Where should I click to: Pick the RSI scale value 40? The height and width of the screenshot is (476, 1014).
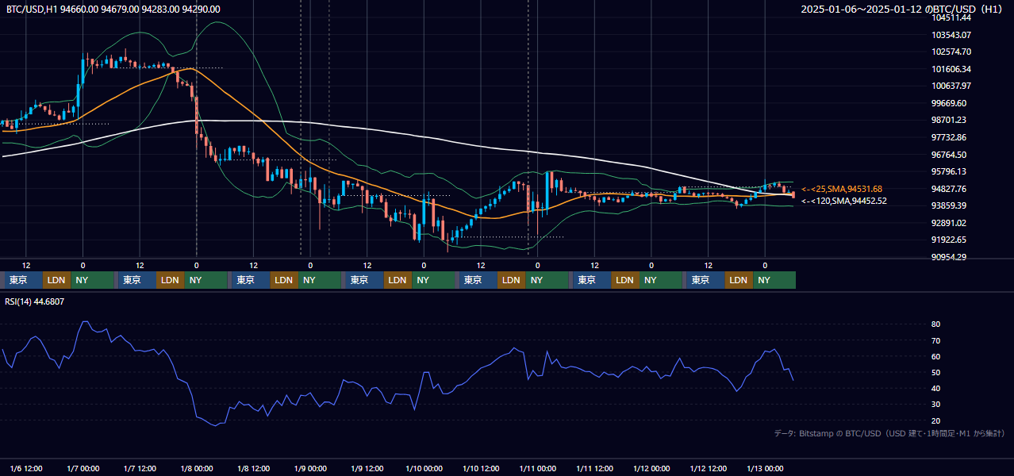click(935, 388)
